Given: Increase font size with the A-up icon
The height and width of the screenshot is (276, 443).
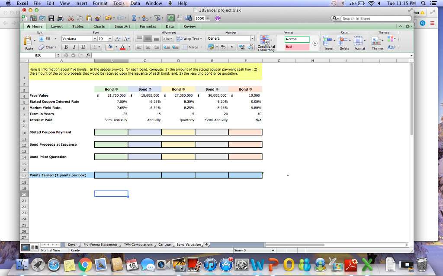Looking at the screenshot, I should (x=118, y=39).
